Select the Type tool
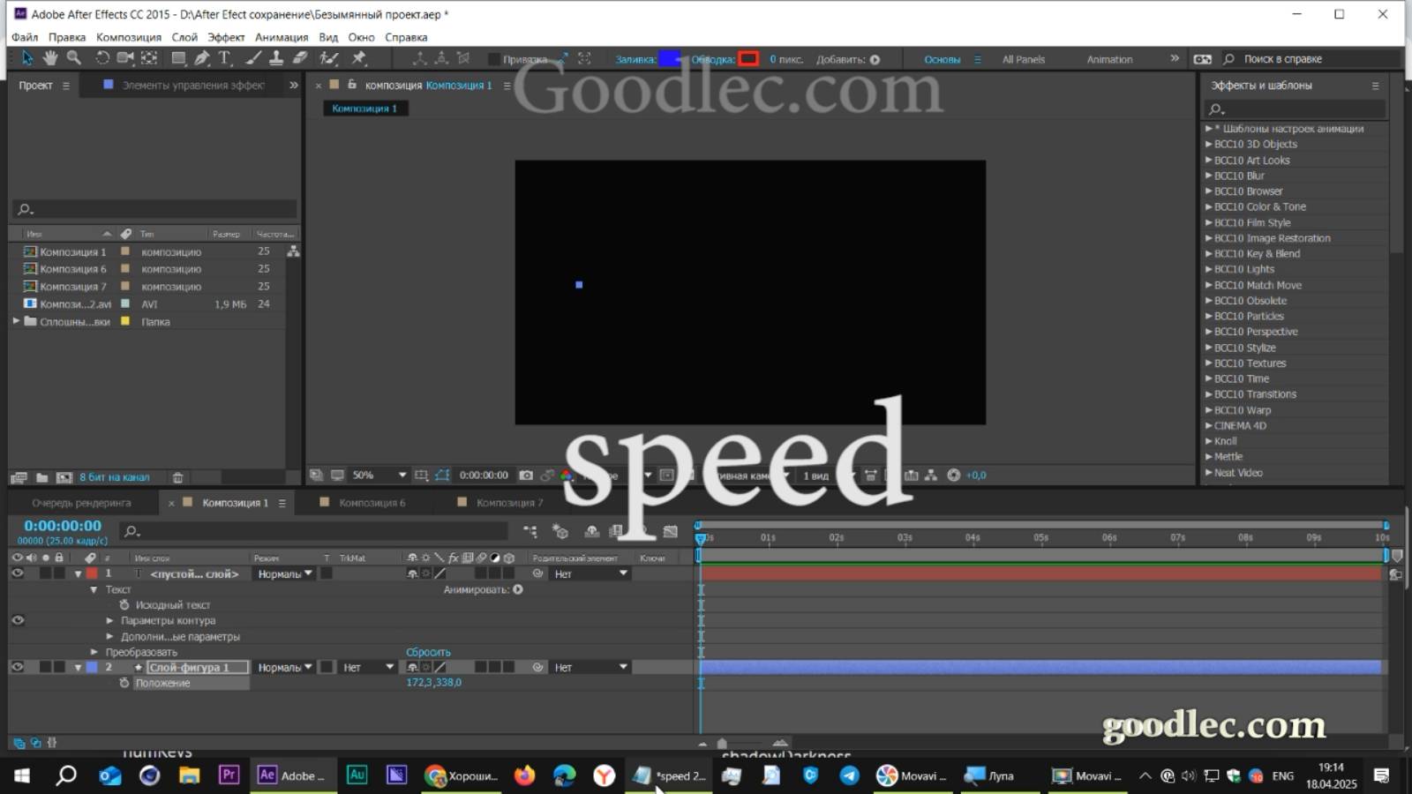 [225, 58]
